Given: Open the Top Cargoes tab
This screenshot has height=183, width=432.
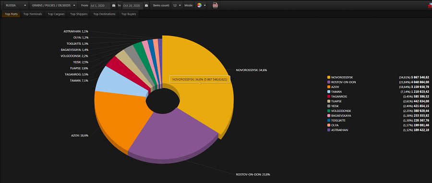Looking at the screenshot, I should click(56, 14).
